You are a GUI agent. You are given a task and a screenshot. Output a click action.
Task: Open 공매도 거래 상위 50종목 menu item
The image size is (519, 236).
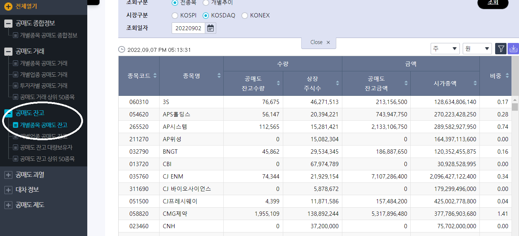[x=47, y=97]
